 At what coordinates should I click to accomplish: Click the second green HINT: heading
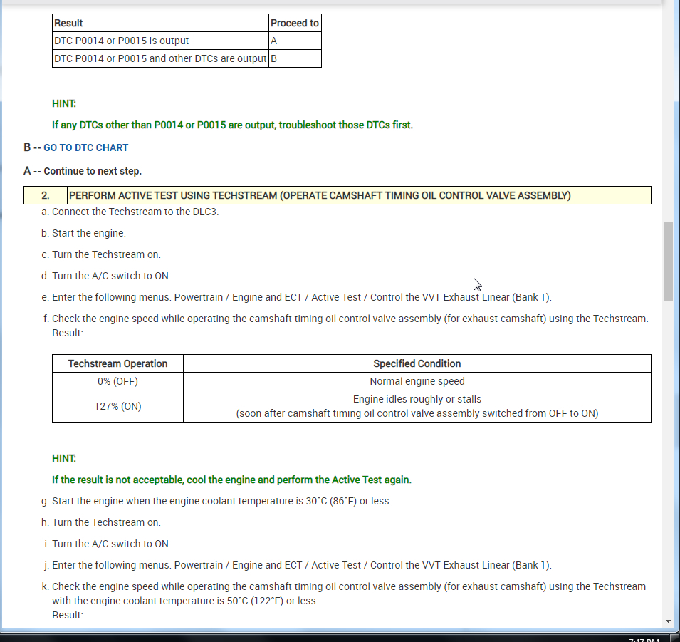point(64,458)
